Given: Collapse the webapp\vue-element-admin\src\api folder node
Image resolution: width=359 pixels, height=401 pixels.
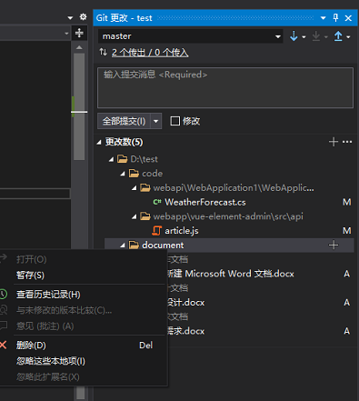Looking at the screenshot, I should (x=135, y=216).
